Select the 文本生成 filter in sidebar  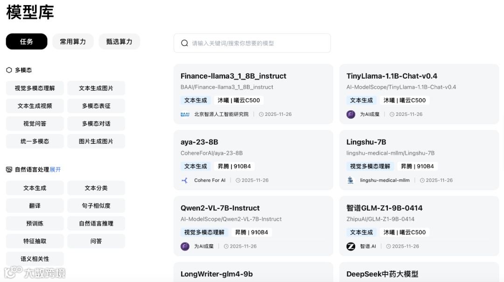[x=35, y=188]
